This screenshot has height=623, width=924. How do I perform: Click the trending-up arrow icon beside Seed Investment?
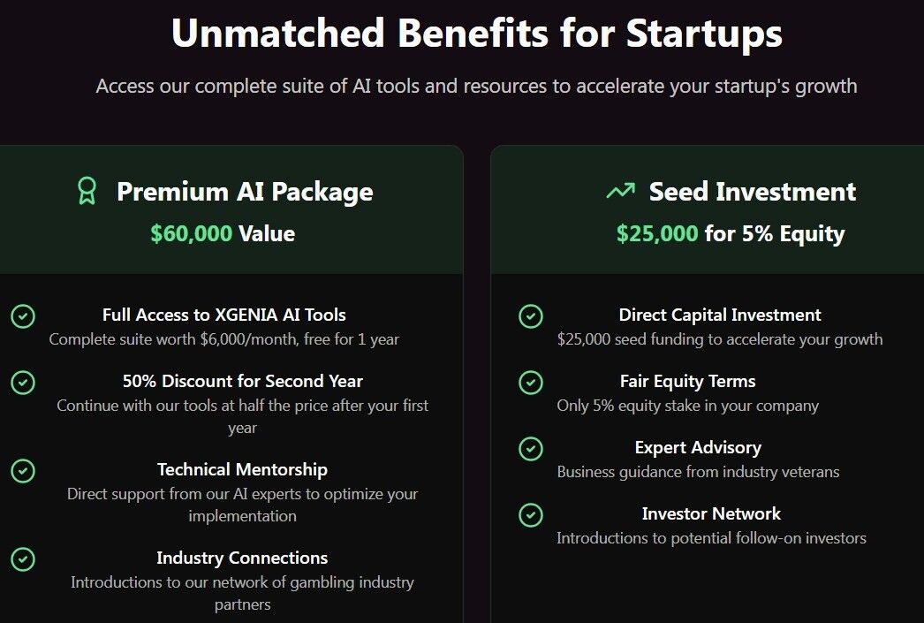click(x=620, y=191)
